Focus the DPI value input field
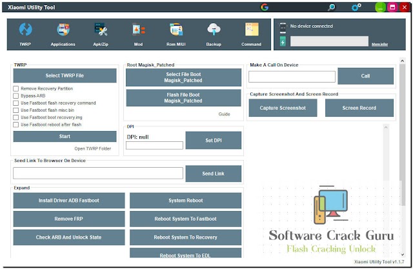 pyautogui.click(x=154, y=146)
